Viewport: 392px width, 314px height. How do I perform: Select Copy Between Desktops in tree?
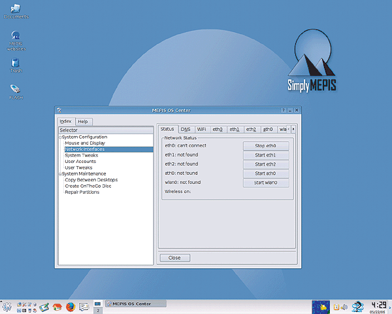coord(91,180)
